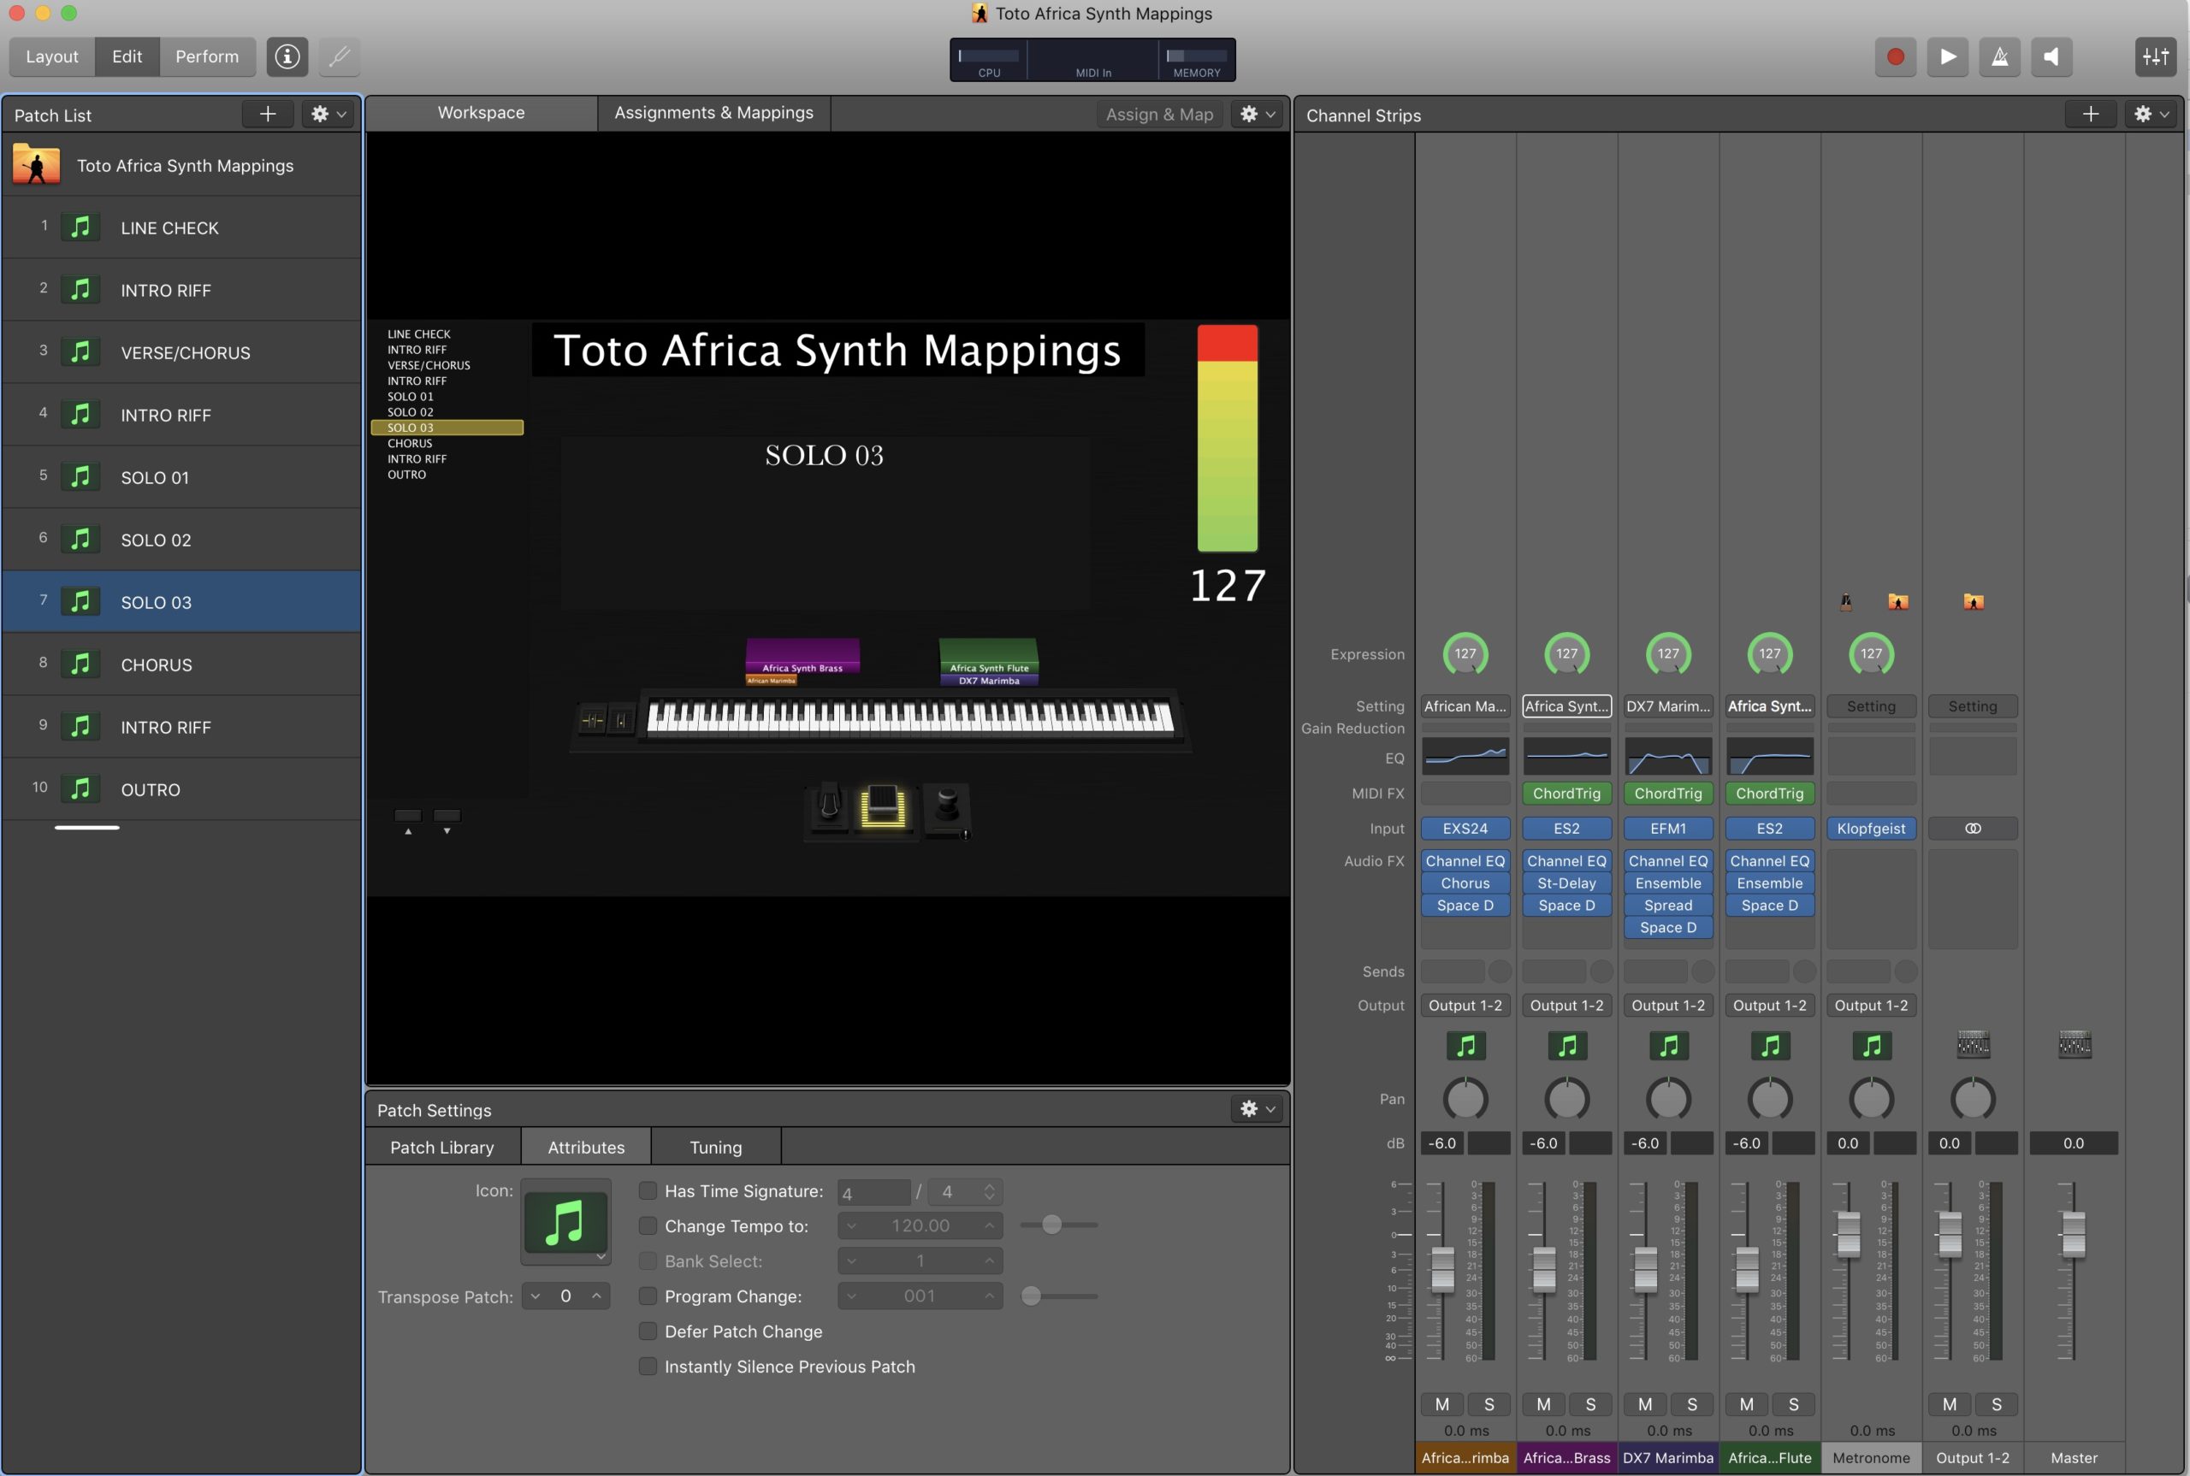Click the info inspector button
The height and width of the screenshot is (1476, 2190).
(x=287, y=56)
